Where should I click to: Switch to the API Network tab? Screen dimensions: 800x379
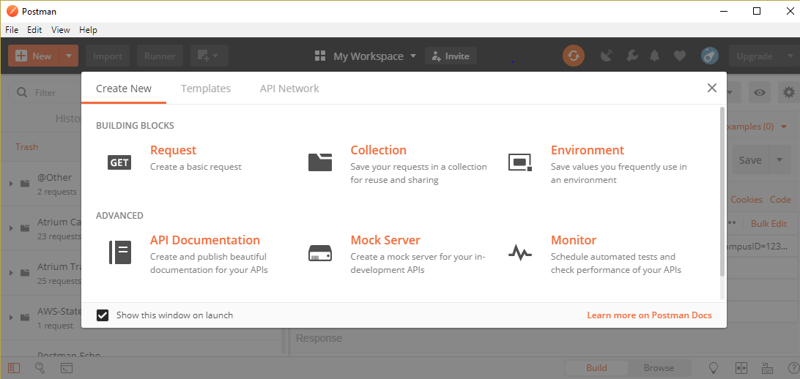tap(289, 89)
